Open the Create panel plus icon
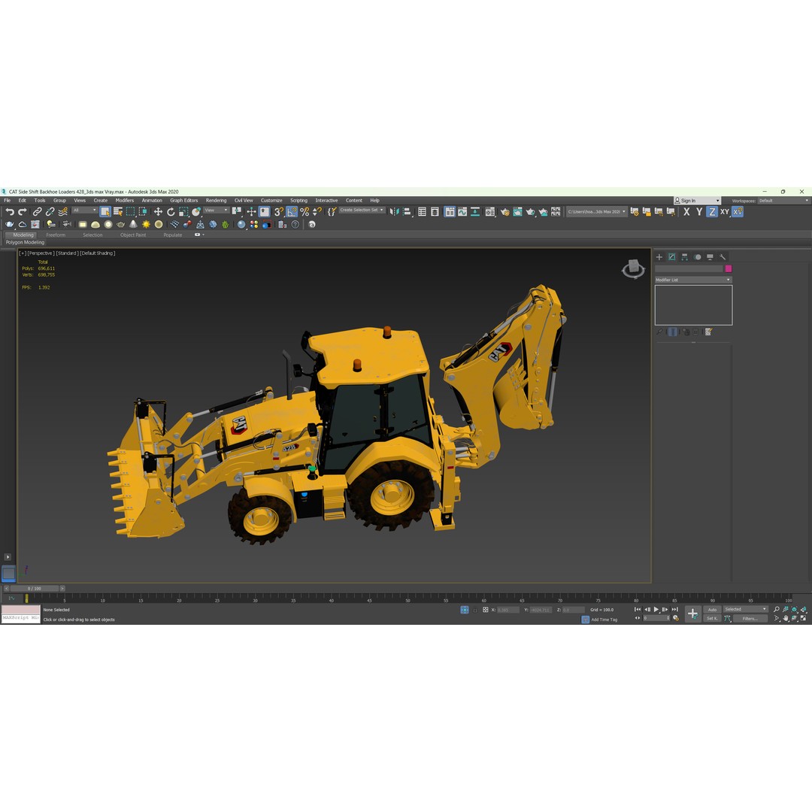The image size is (812, 812). click(x=659, y=257)
